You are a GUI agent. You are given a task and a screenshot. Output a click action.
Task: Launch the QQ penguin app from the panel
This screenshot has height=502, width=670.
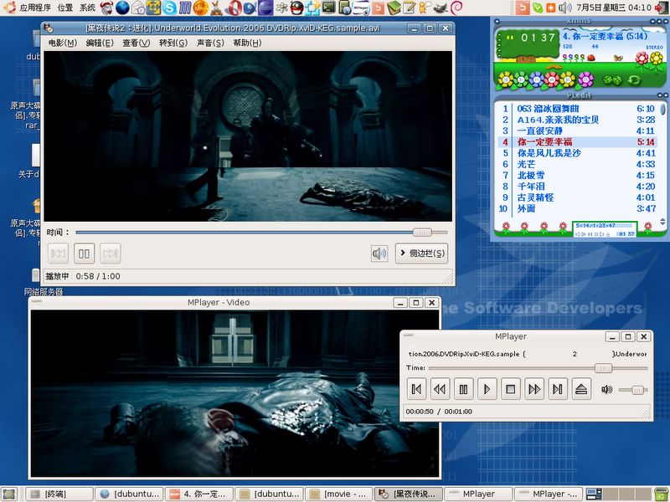point(296,8)
